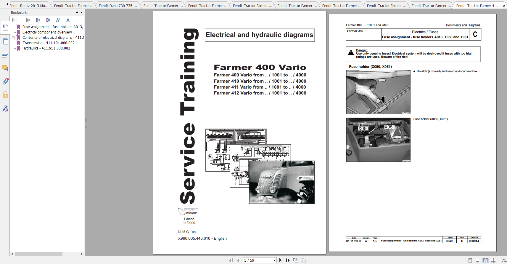507x264 pixels.
Task: Click the add new bookmark icon
Action: point(38,20)
